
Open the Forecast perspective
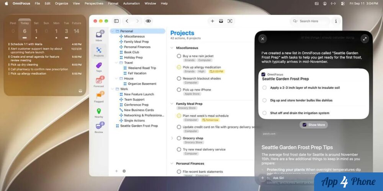coord(99,82)
